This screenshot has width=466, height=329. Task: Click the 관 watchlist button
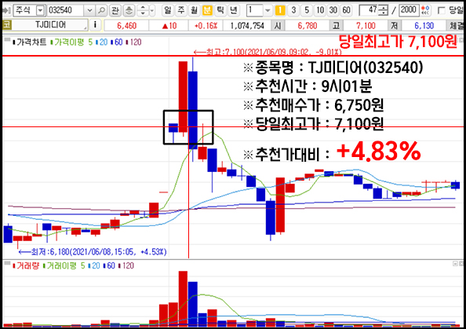(115, 11)
